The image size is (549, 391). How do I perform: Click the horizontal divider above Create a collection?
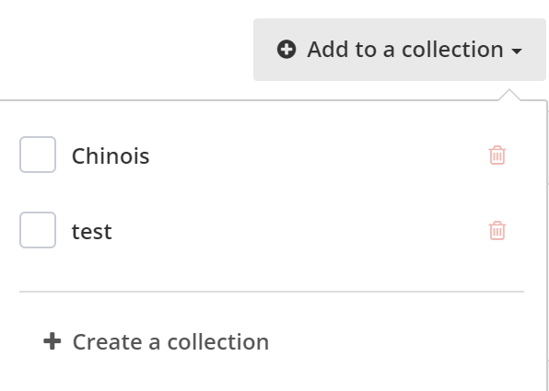point(272,292)
